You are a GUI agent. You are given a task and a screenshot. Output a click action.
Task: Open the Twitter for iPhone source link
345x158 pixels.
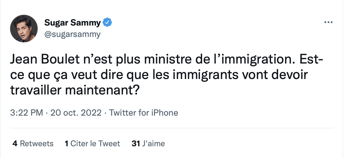[x=144, y=113]
